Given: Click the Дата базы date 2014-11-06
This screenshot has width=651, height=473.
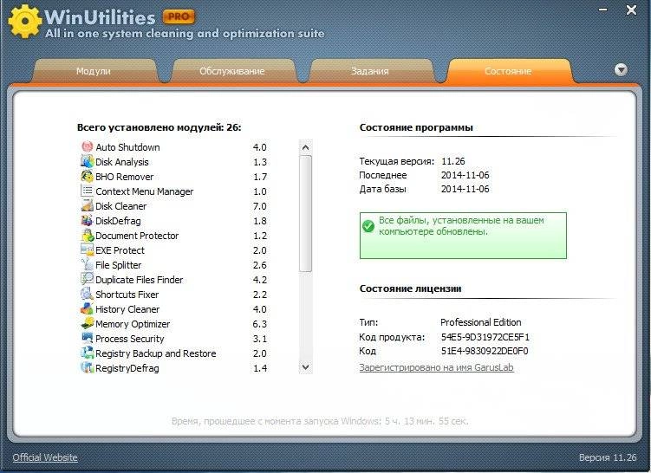Looking at the screenshot, I should (465, 189).
